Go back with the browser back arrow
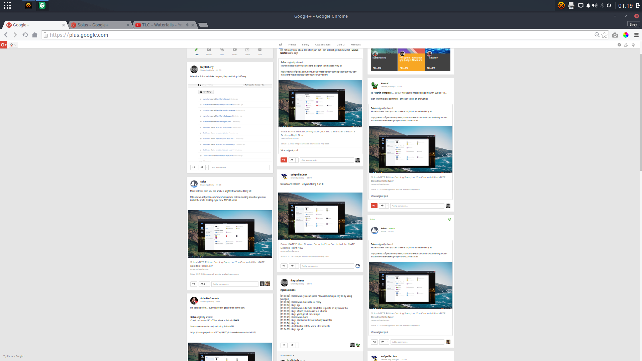The image size is (642, 361). 6,35
